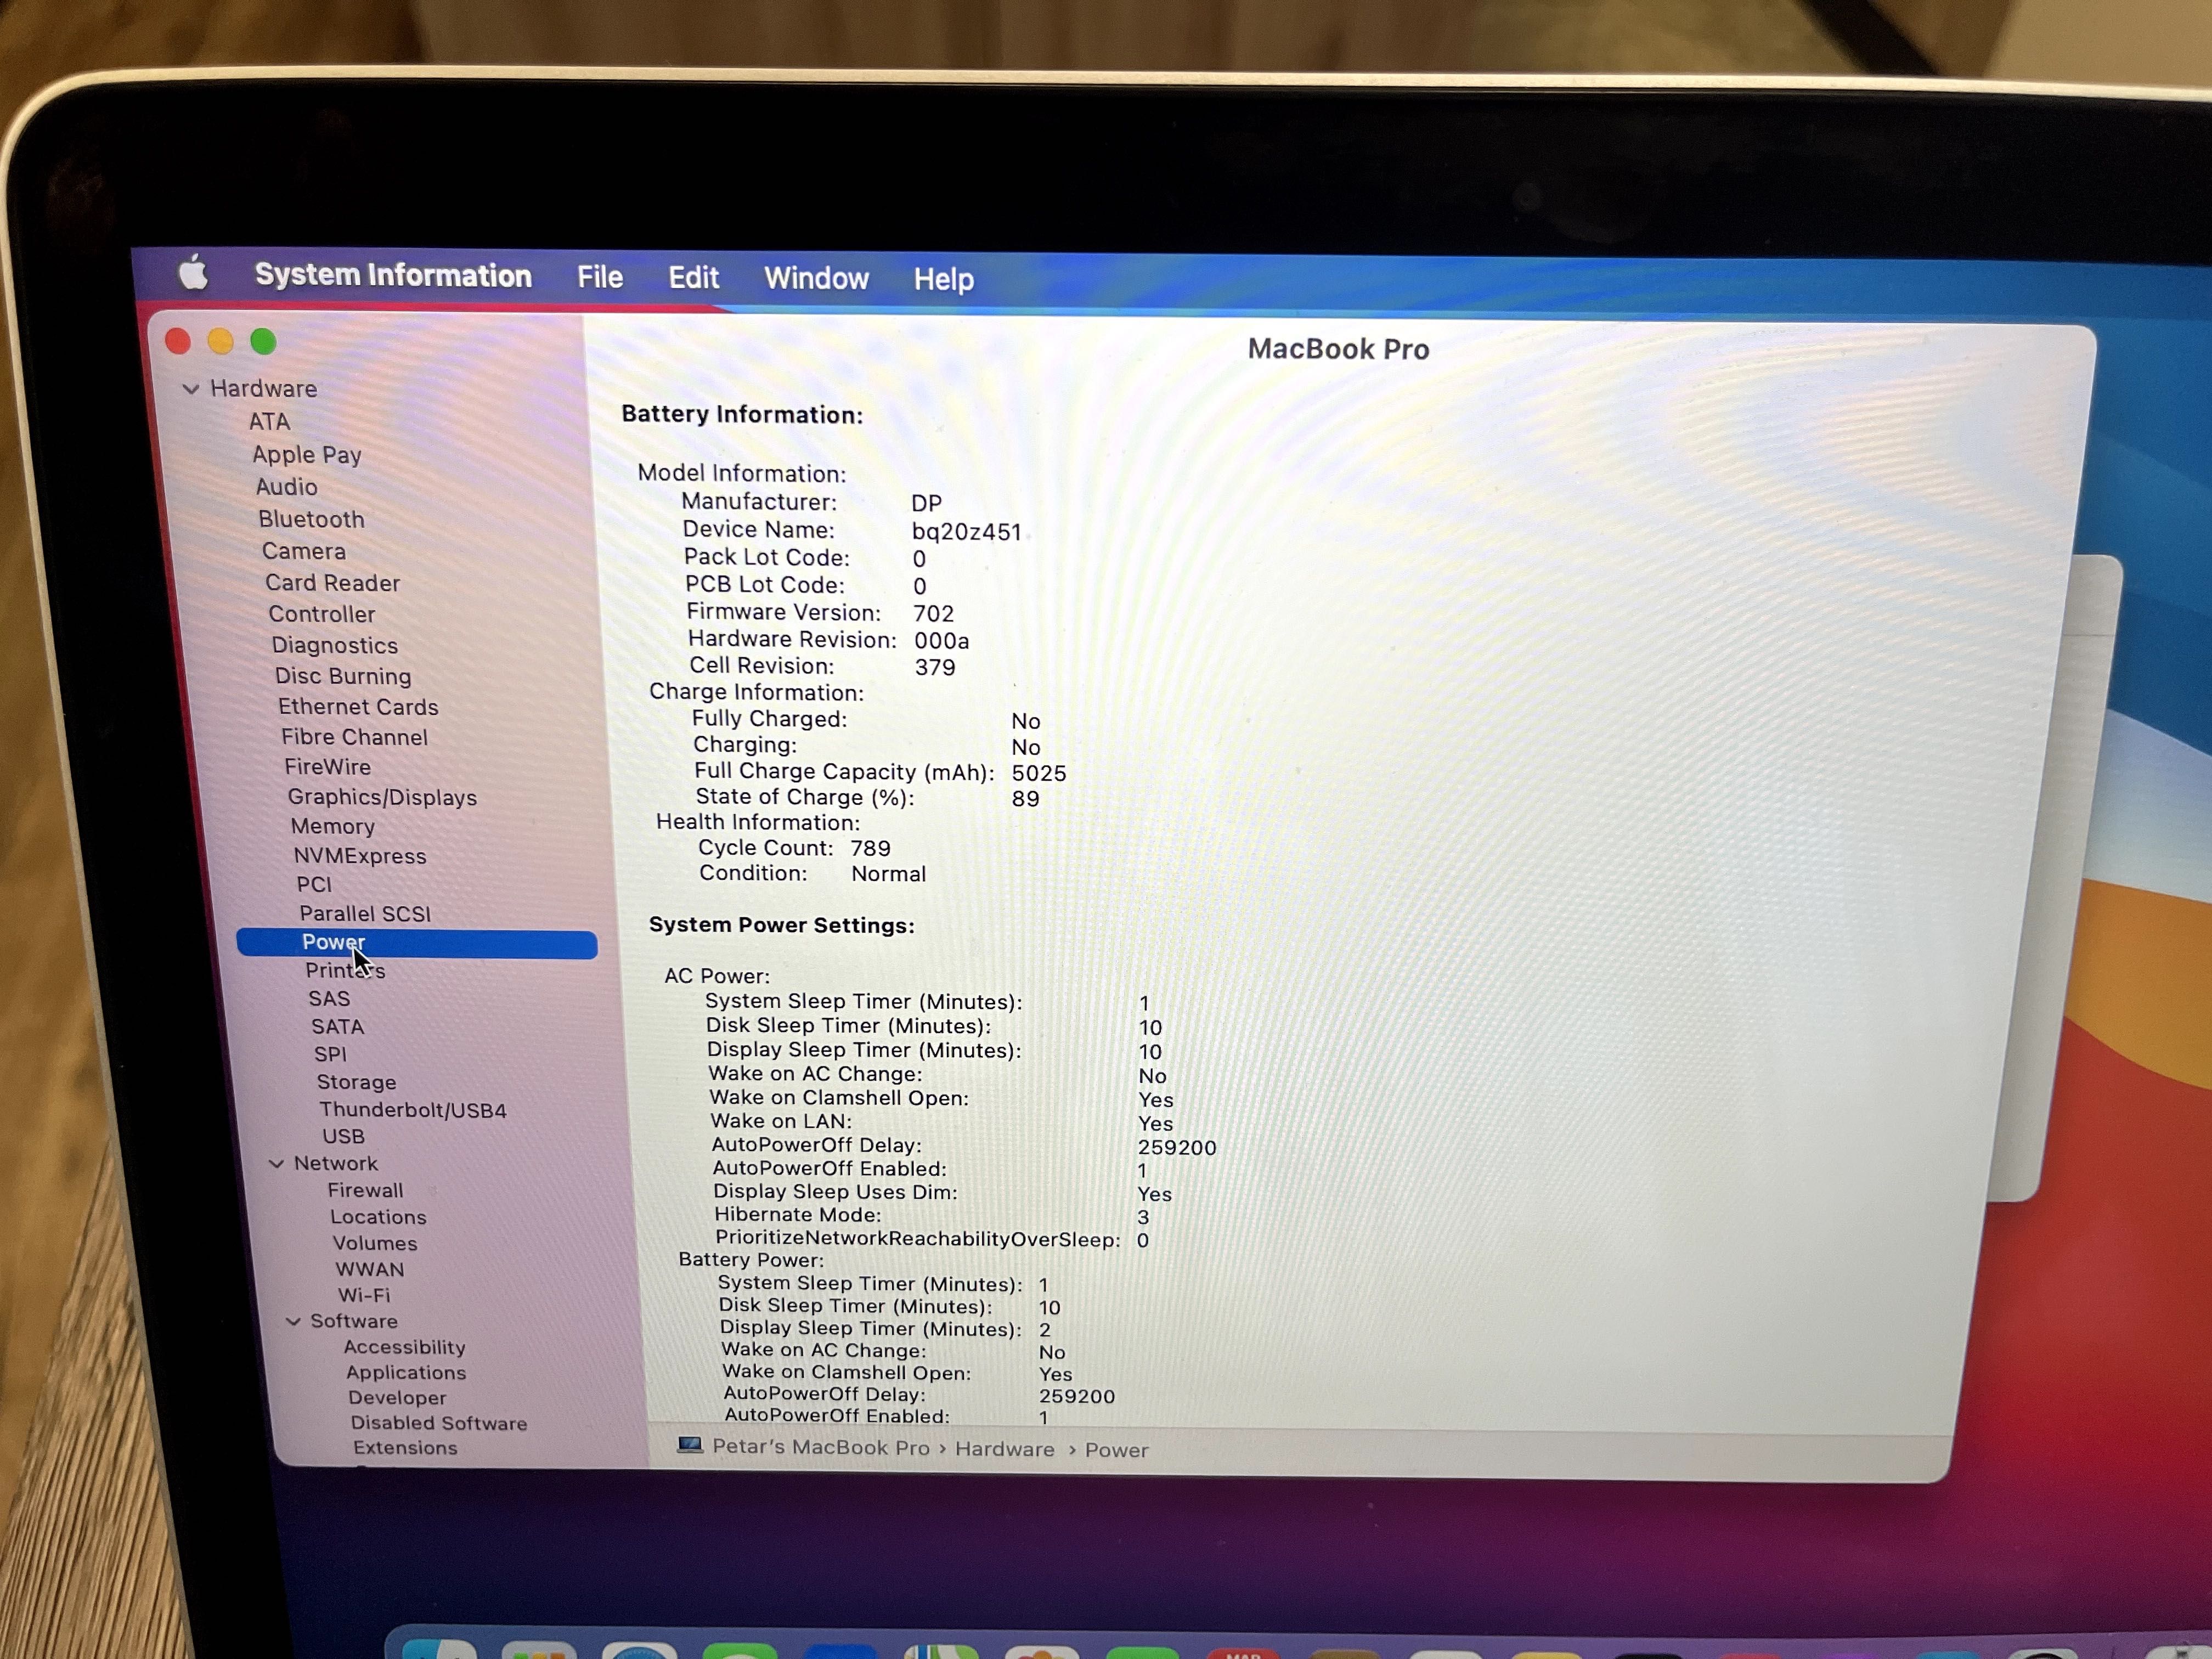2212x1659 pixels.
Task: Open the Help menu
Action: (943, 279)
